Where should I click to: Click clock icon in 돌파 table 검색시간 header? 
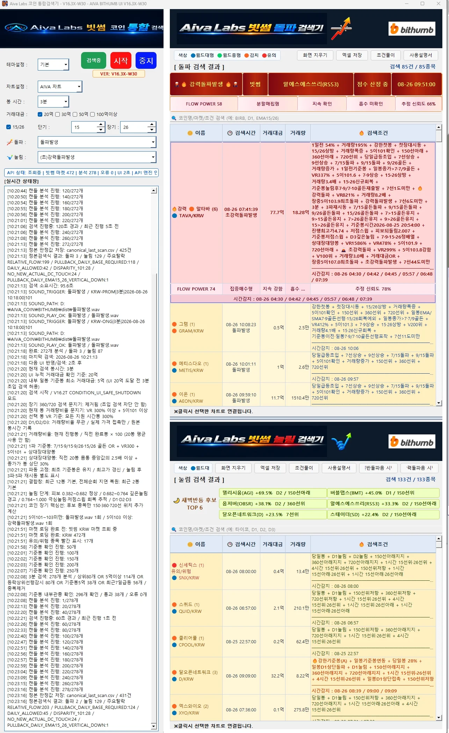230,133
